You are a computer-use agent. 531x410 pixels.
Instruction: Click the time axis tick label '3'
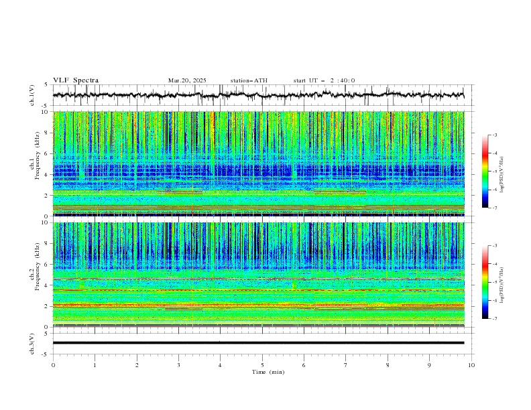(178, 365)
